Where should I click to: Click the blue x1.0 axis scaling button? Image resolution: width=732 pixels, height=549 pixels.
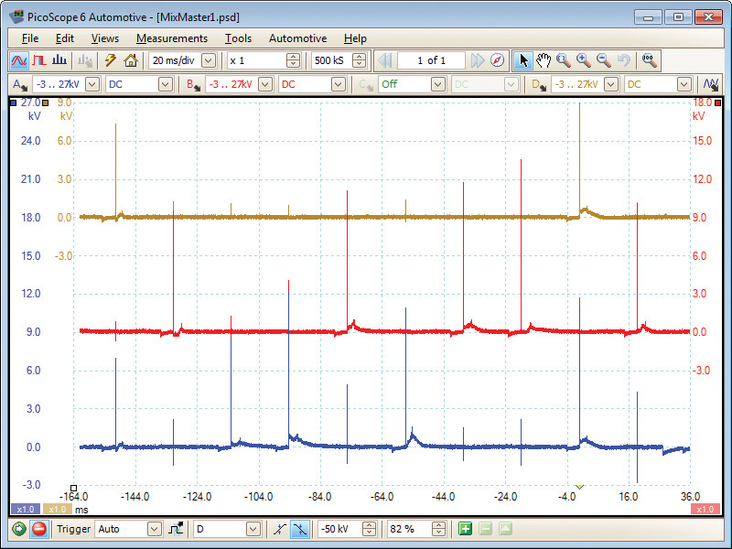click(26, 510)
